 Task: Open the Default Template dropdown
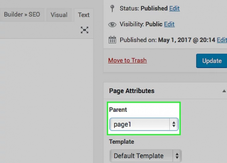(145, 156)
